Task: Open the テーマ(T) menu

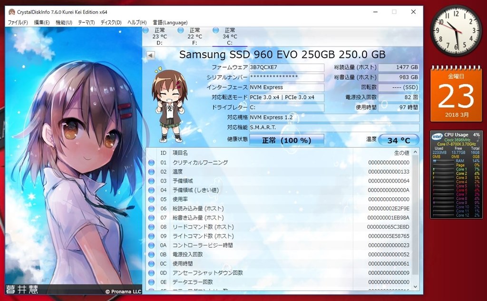Action: 86,22
